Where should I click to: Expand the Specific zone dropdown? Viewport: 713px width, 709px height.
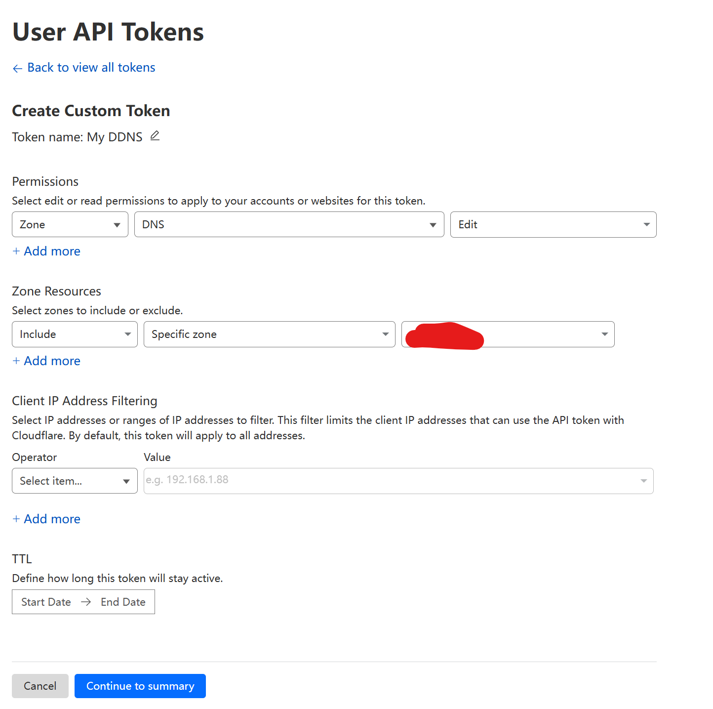269,334
